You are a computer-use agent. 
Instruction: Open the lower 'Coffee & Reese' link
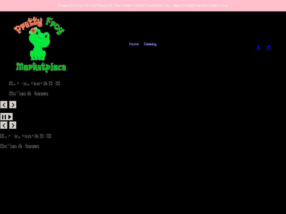pyautogui.click(x=20, y=146)
